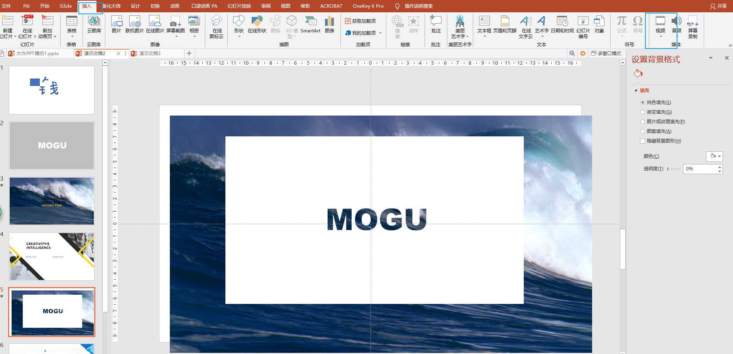733x354 pixels.
Task: Insert a 图片 (Picture) from ribbon
Action: (x=117, y=24)
